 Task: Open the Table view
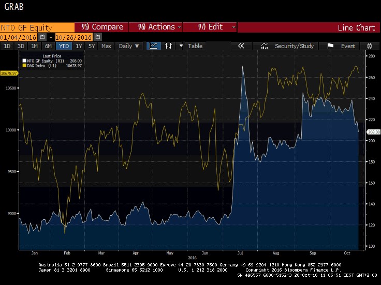pyautogui.click(x=195, y=46)
